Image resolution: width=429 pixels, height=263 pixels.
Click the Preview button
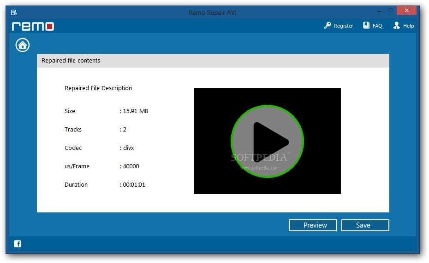pos(313,225)
